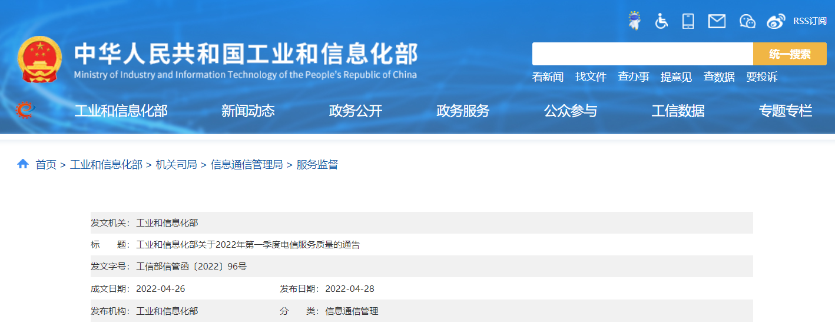Select the 发文机关 value 工业和信息化部
The height and width of the screenshot is (336, 835).
167,223
